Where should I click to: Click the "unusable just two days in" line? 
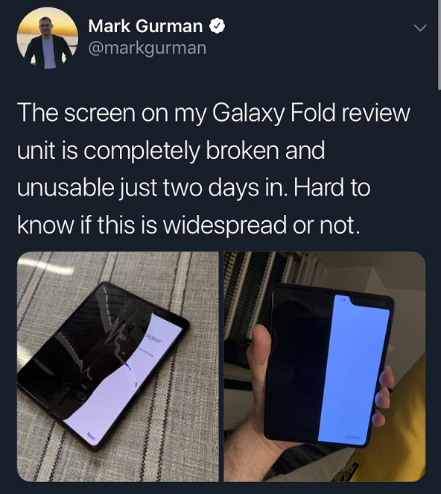point(153,188)
